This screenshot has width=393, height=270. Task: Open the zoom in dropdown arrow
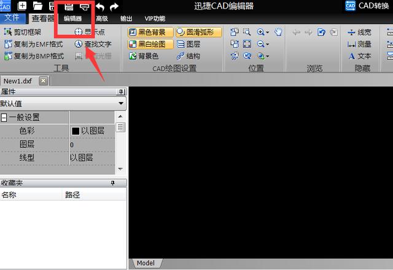pos(268,33)
